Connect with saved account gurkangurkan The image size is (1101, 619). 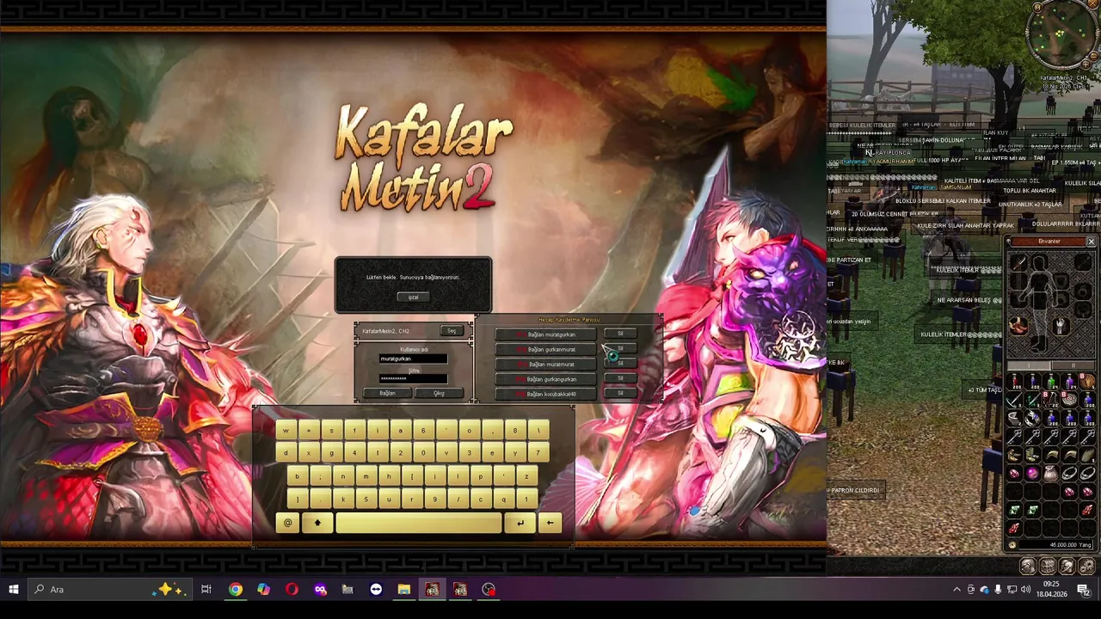tap(545, 379)
